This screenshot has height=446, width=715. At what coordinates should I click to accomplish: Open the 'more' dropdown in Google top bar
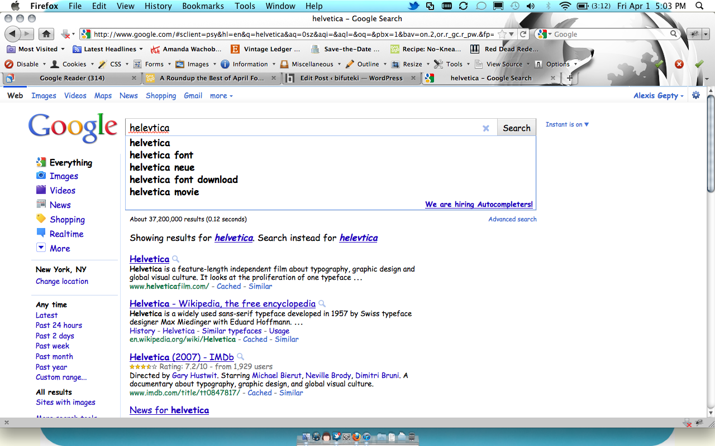[x=221, y=96]
